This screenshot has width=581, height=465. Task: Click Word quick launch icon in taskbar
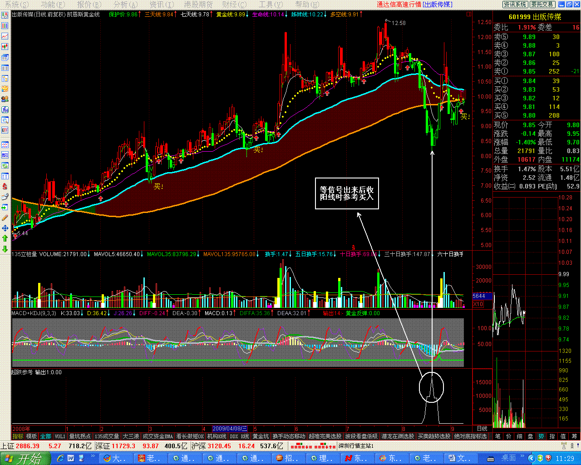71,458
